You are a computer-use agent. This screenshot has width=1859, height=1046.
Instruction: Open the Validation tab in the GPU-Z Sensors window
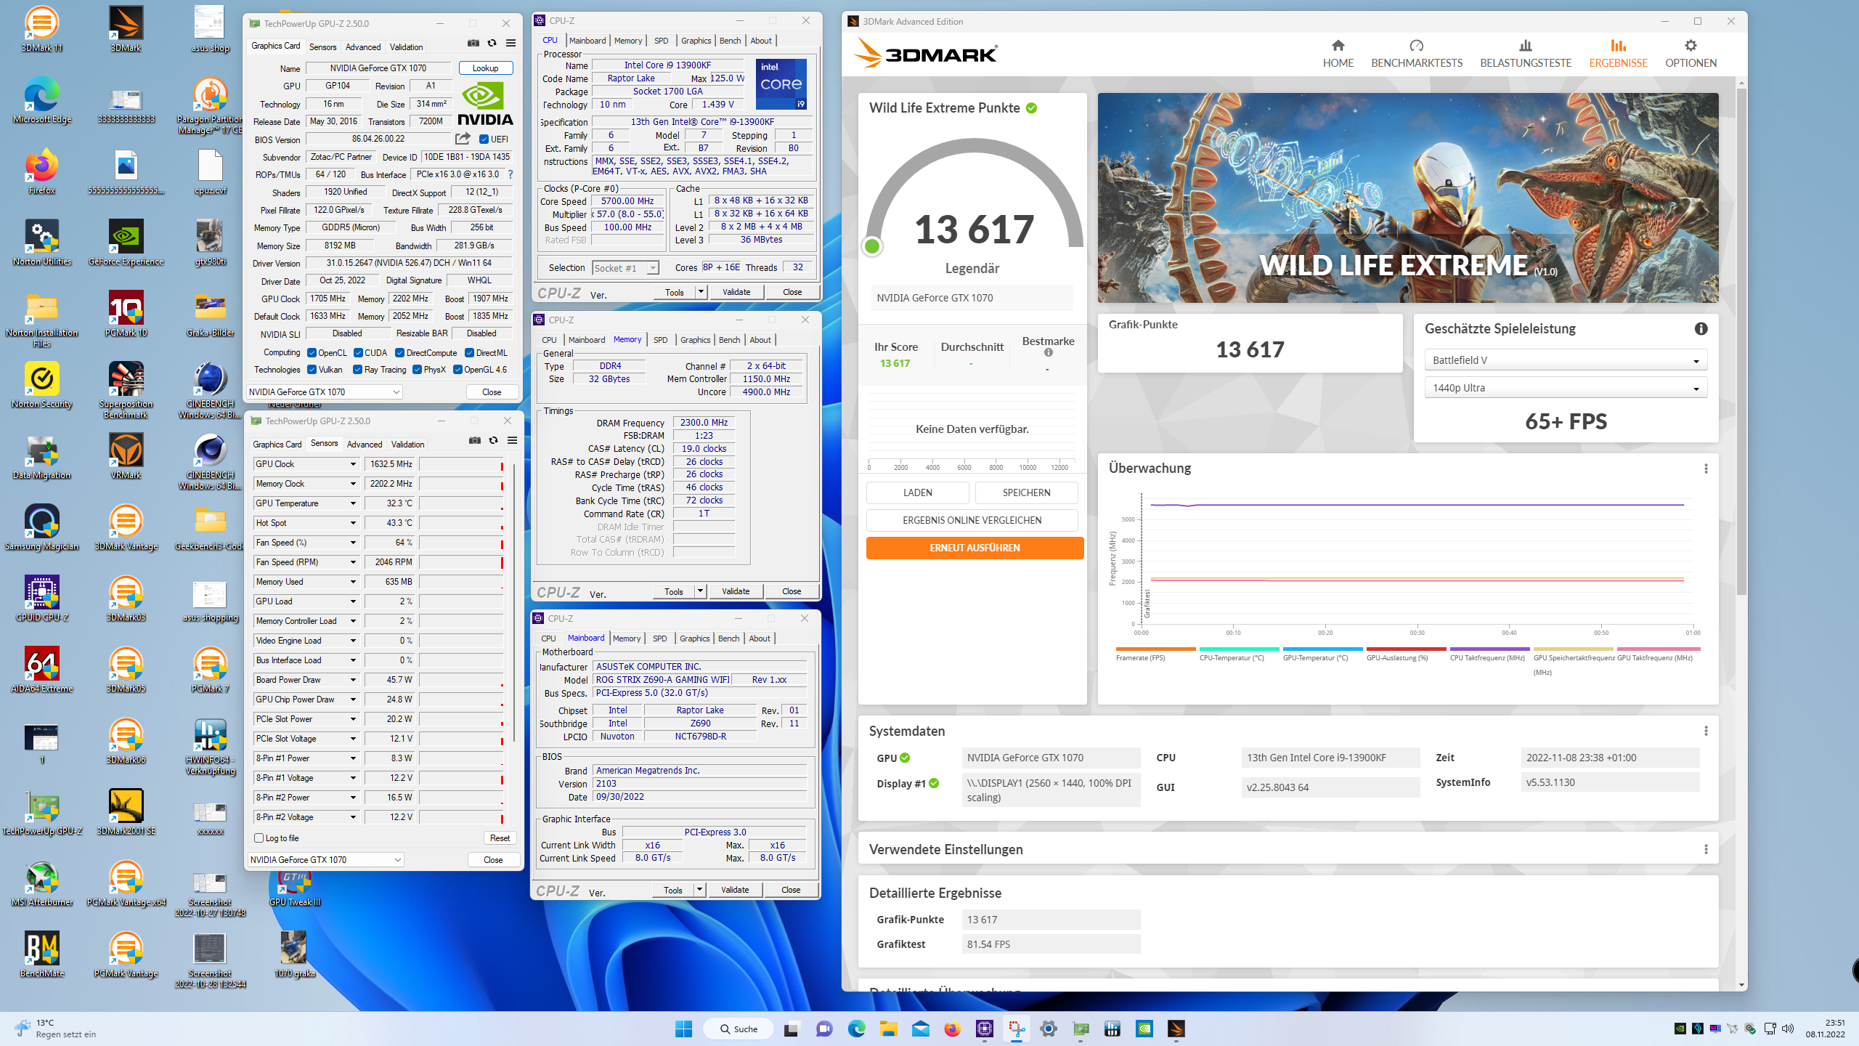click(407, 445)
